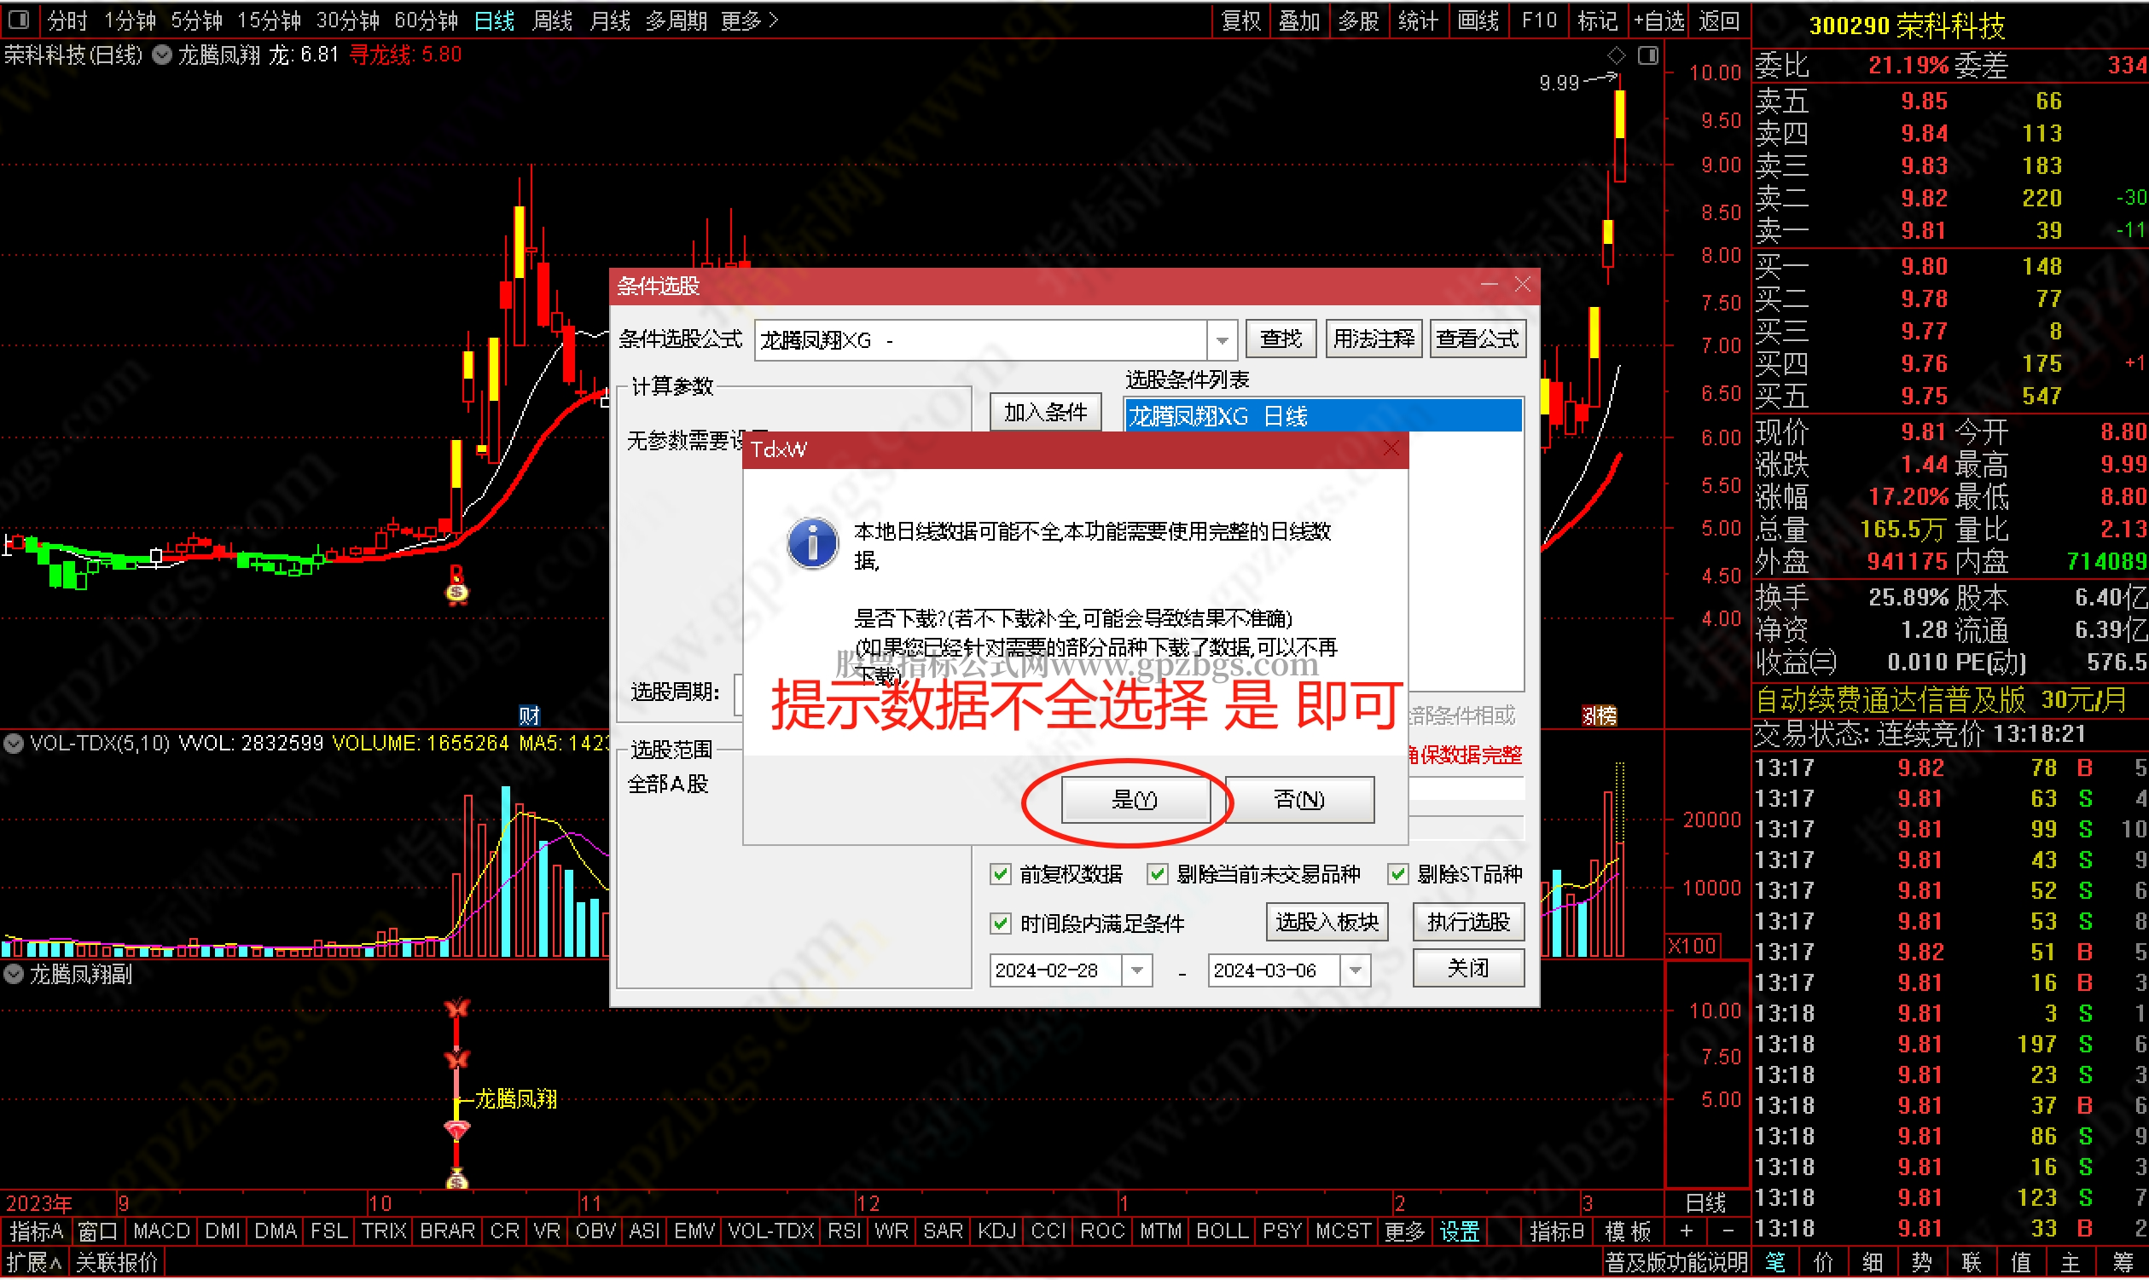
Task: Click 用法注释 button
Action: (x=1374, y=339)
